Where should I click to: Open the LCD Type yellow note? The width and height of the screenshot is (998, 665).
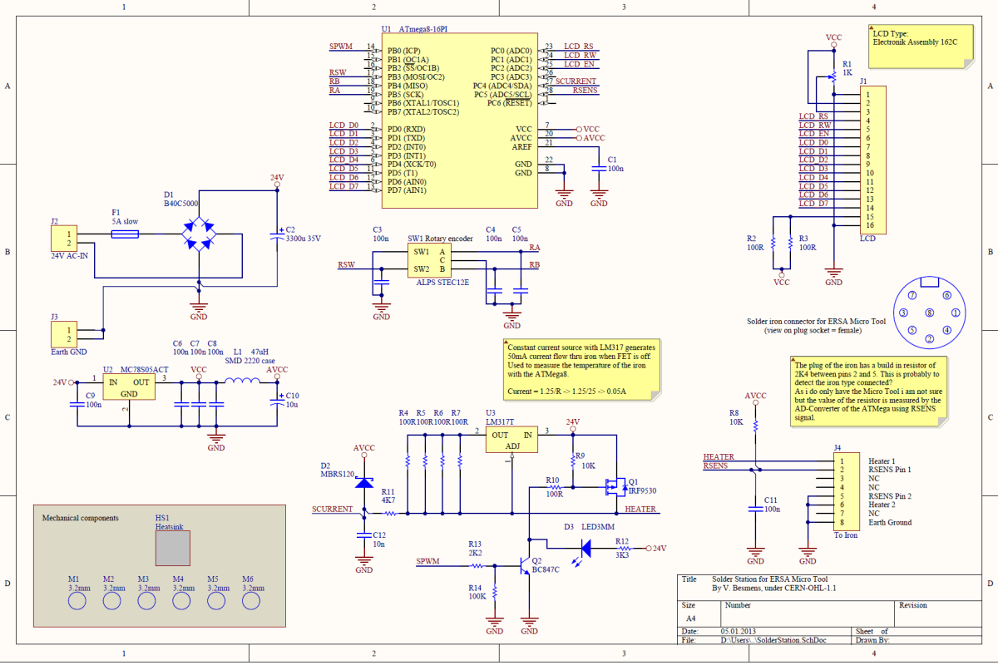pos(921,47)
